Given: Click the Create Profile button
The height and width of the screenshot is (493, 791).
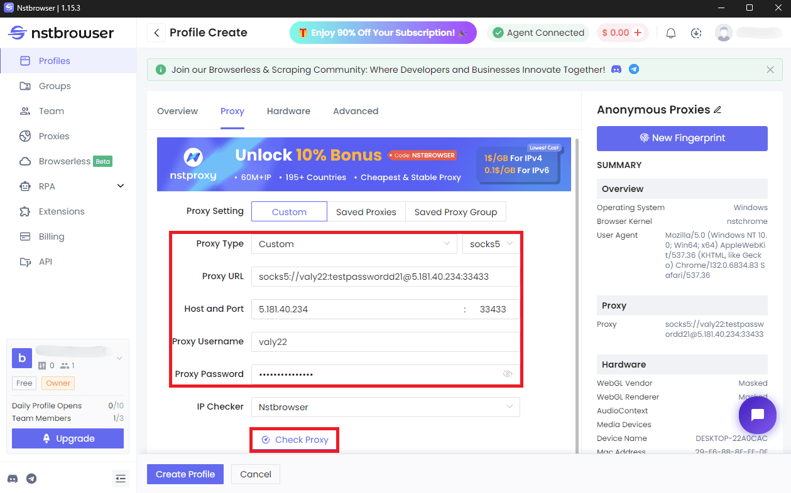Looking at the screenshot, I should [x=185, y=474].
